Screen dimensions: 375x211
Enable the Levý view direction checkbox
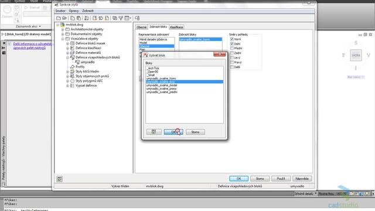pyautogui.click(x=232, y=57)
